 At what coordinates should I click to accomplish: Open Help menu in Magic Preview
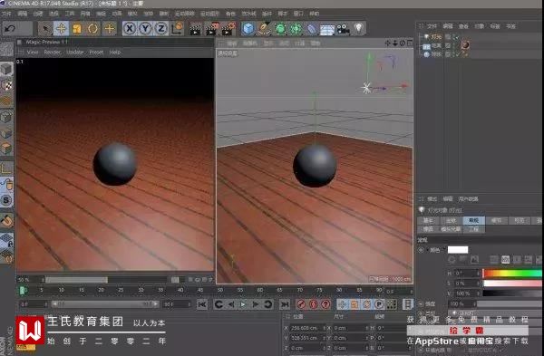click(x=115, y=52)
